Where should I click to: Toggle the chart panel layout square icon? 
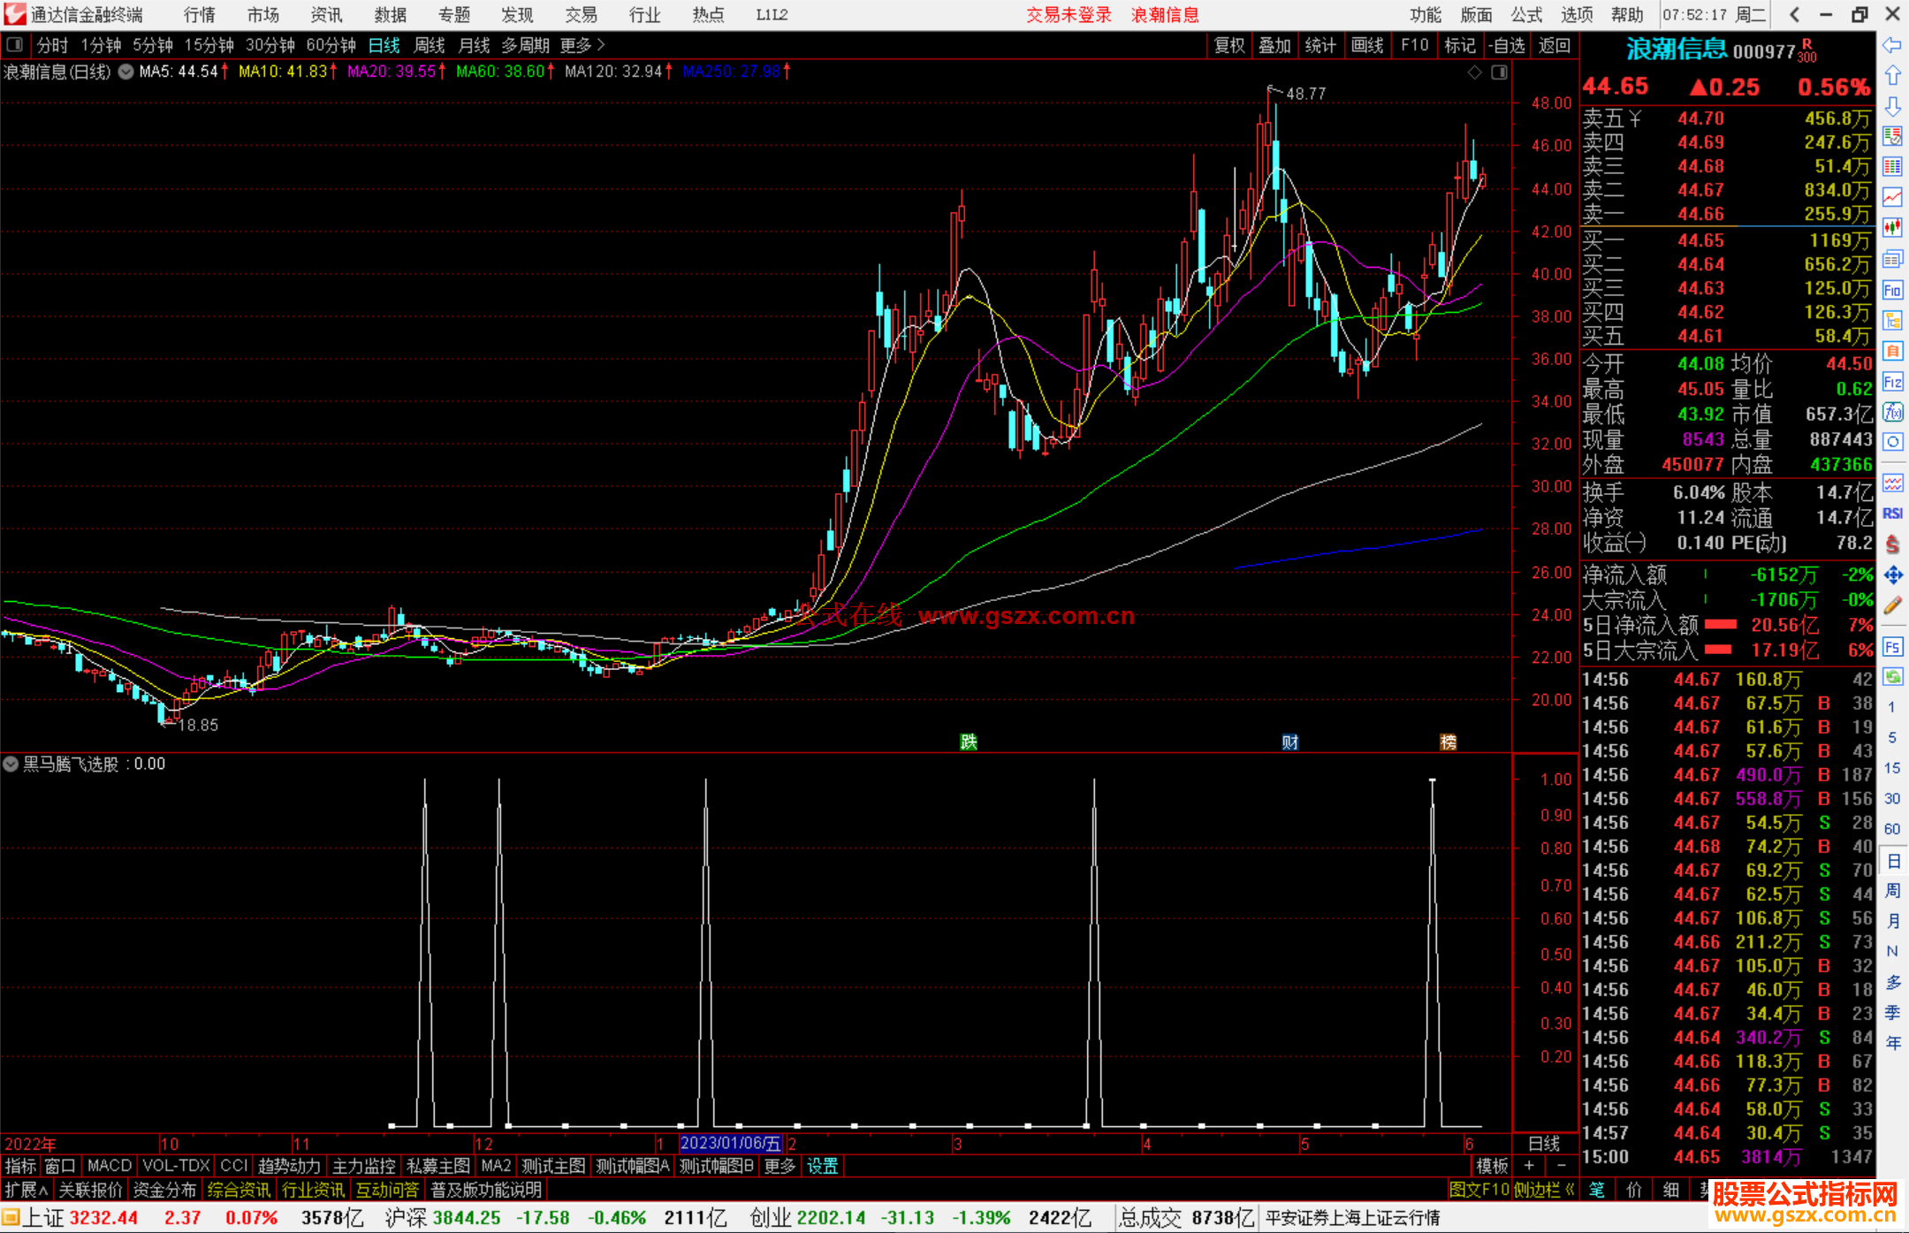(x=1499, y=72)
